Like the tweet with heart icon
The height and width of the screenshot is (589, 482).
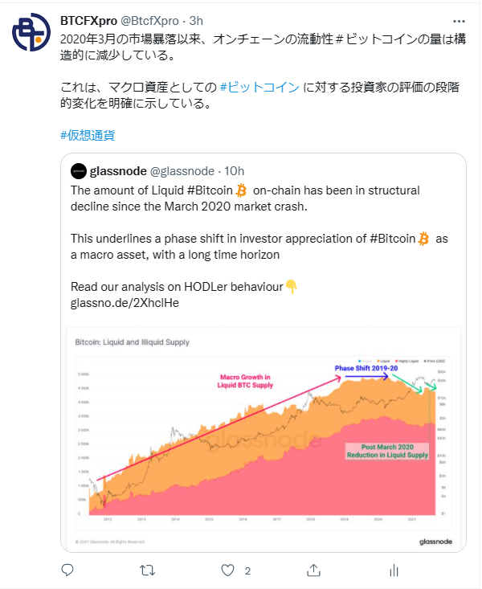227,571
